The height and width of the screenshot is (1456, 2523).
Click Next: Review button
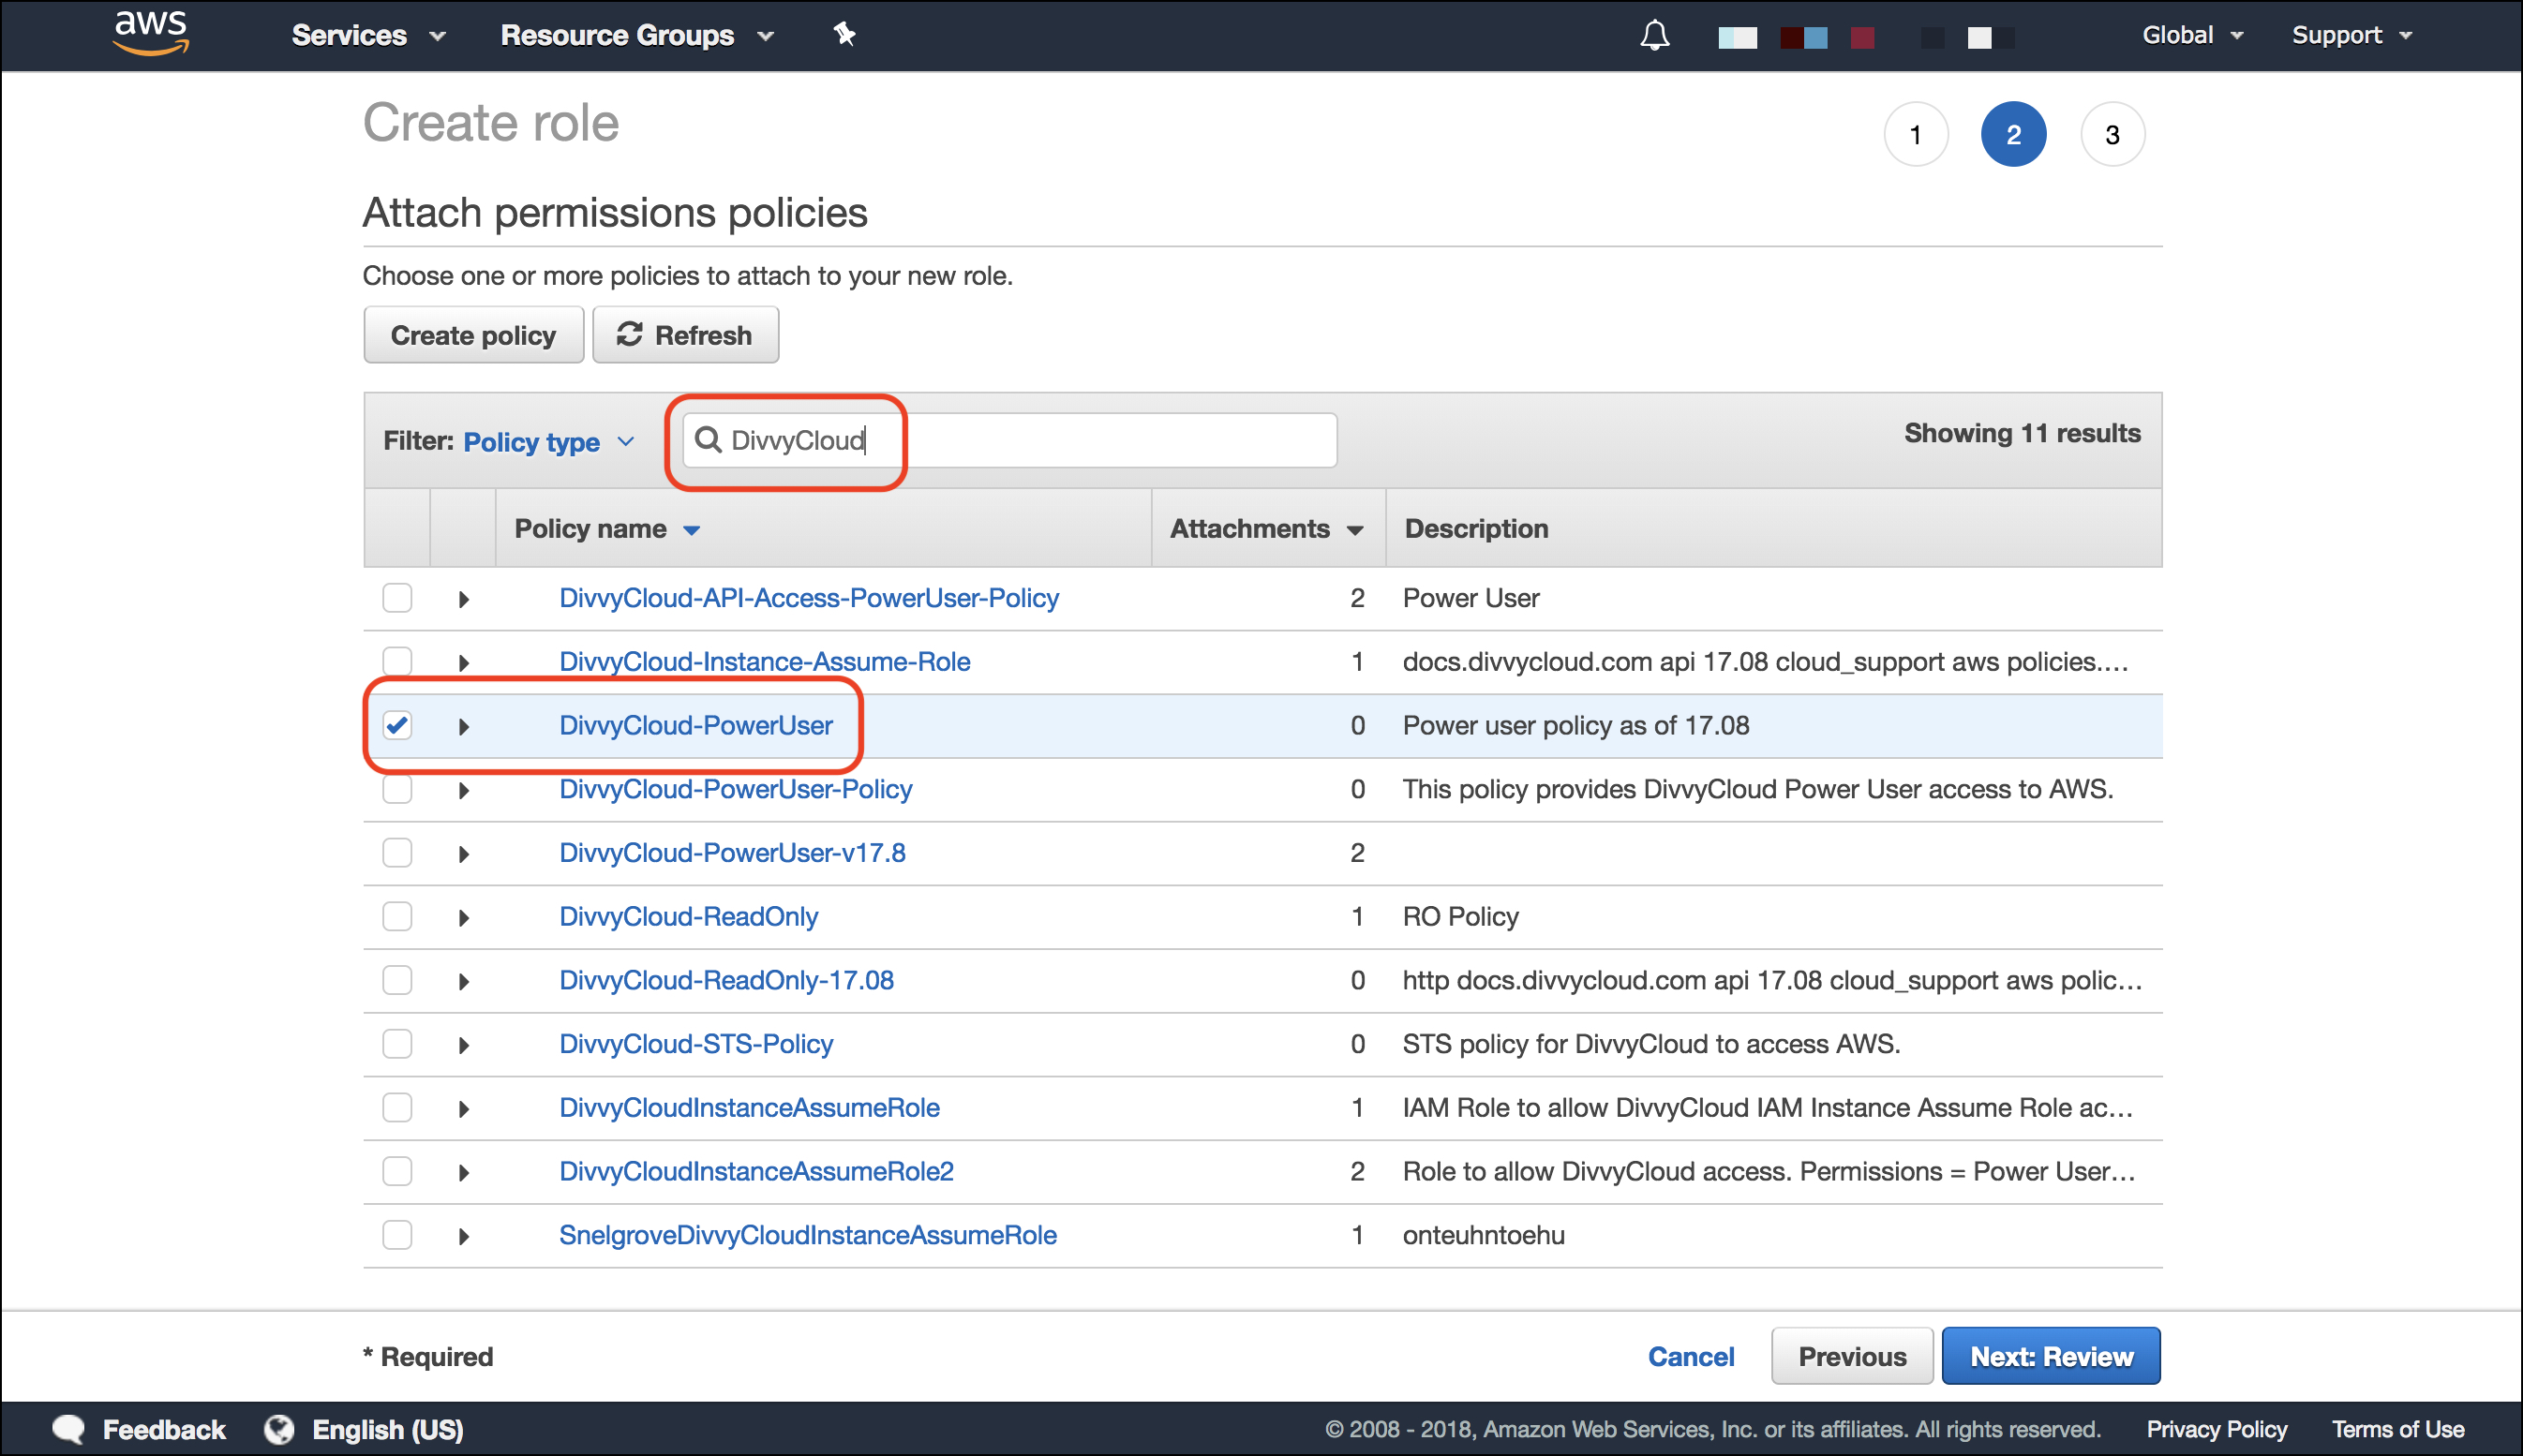2051,1356
